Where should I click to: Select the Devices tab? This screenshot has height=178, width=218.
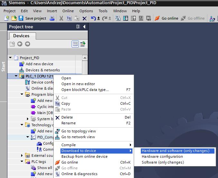pos(22,36)
